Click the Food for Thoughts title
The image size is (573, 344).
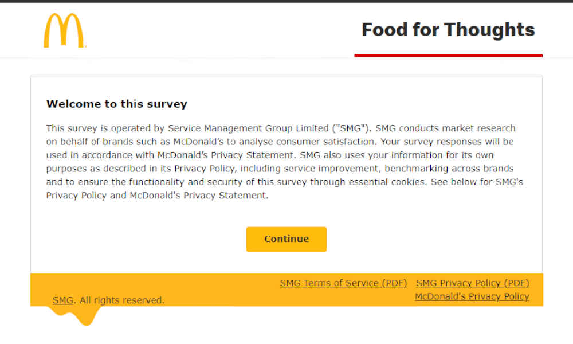coord(448,30)
